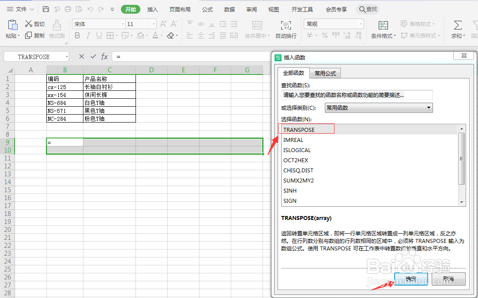Switch to the 常用公式 tab
This screenshot has width=478, height=298.
point(325,73)
